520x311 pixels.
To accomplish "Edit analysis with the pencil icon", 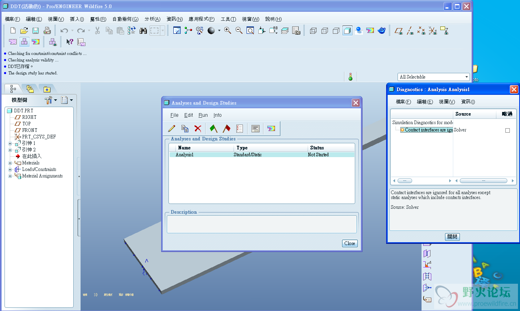I will coord(172,129).
